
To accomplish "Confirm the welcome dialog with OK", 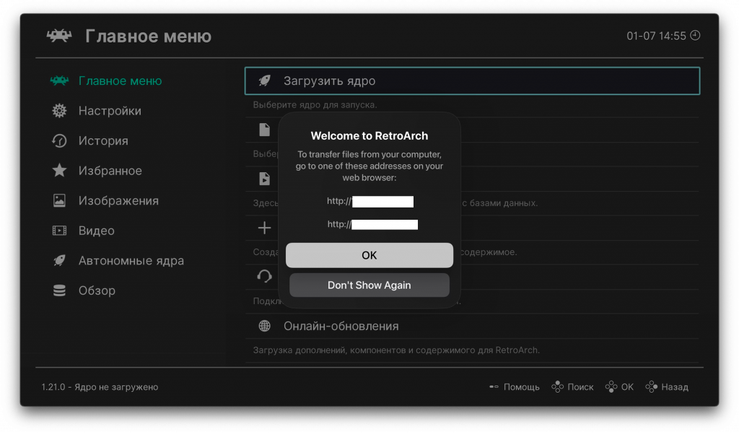I will [369, 255].
